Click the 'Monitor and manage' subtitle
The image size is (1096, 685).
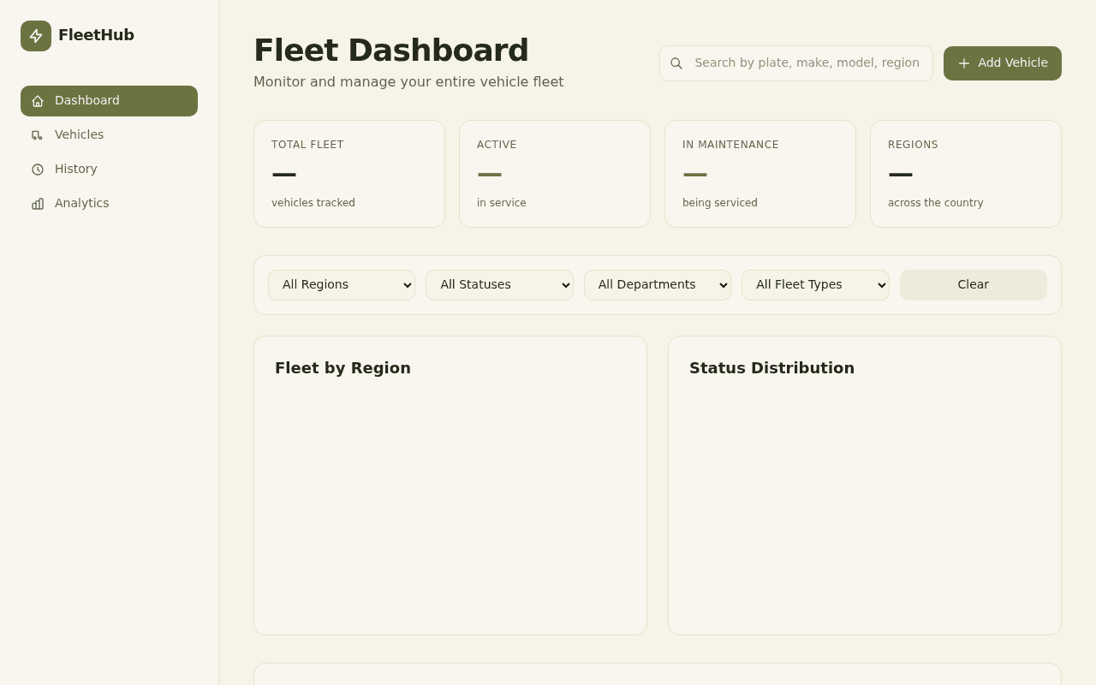click(x=408, y=82)
